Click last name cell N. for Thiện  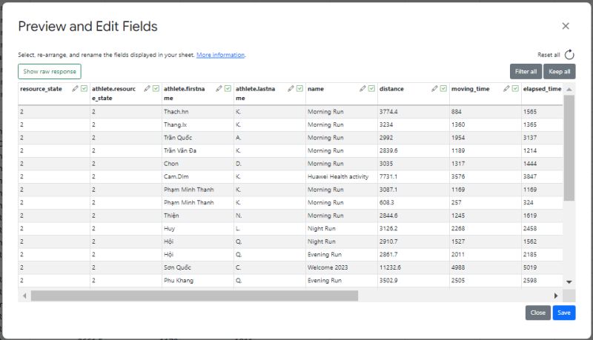click(x=270, y=216)
